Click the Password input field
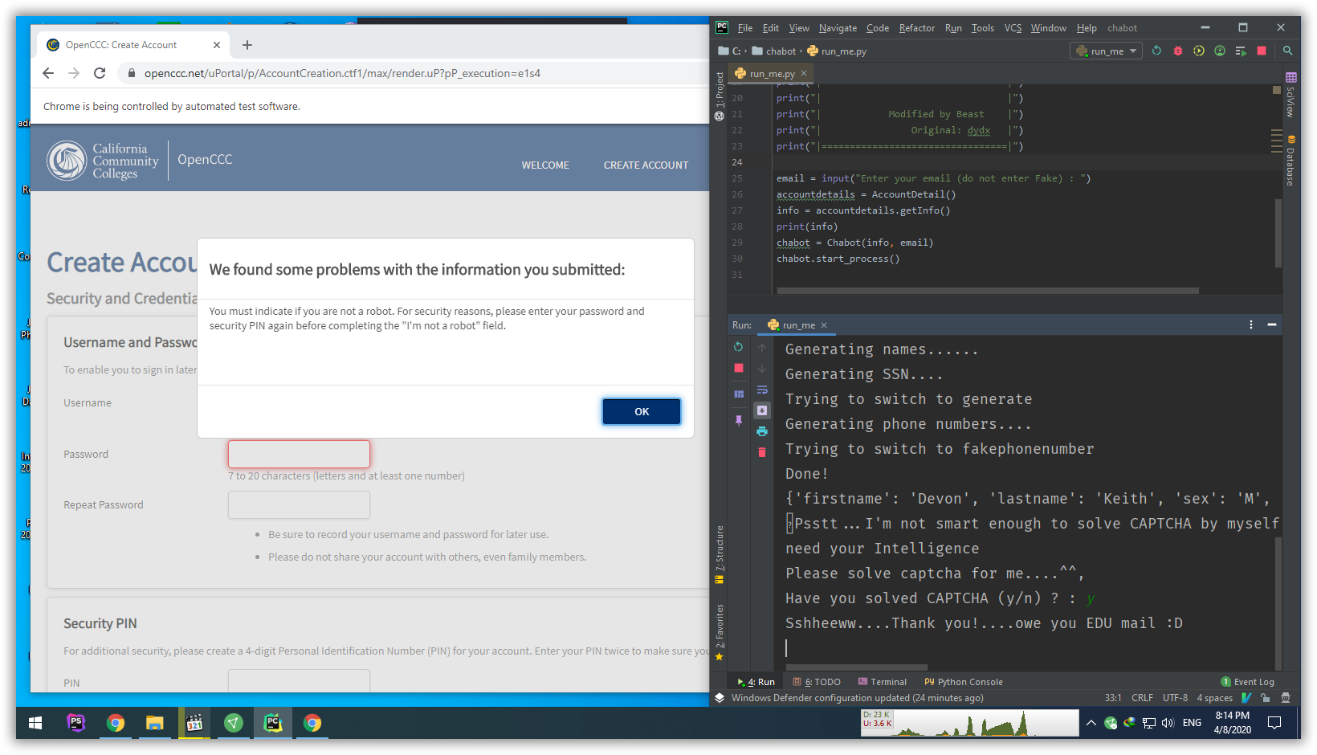The image size is (1317, 755). 299,455
